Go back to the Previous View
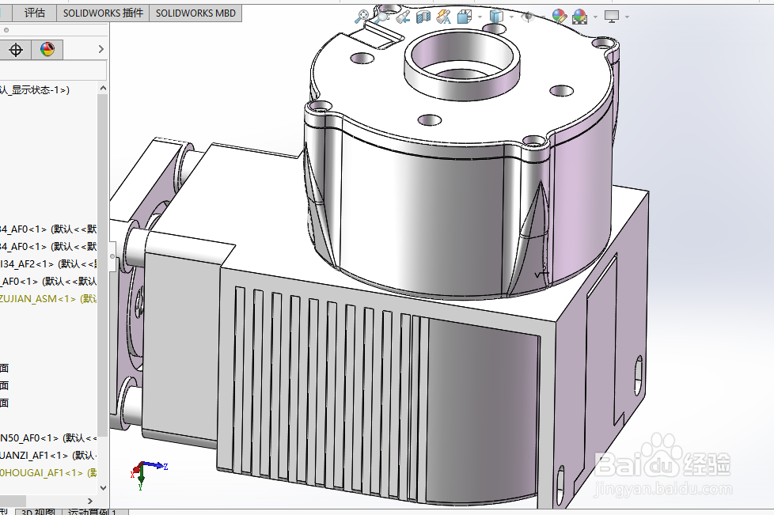Image resolution: width=774 pixels, height=515 pixels. point(403,17)
